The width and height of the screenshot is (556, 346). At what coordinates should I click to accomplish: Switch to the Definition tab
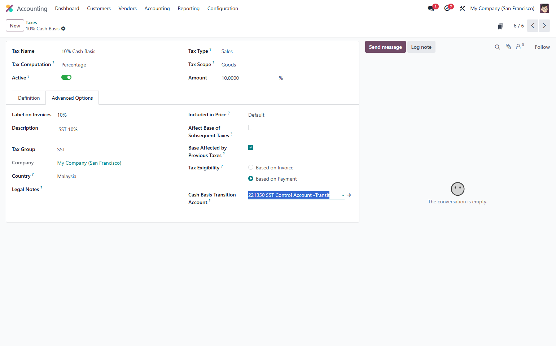pyautogui.click(x=29, y=98)
